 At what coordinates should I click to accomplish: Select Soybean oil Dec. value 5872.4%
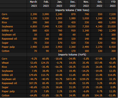71,79
